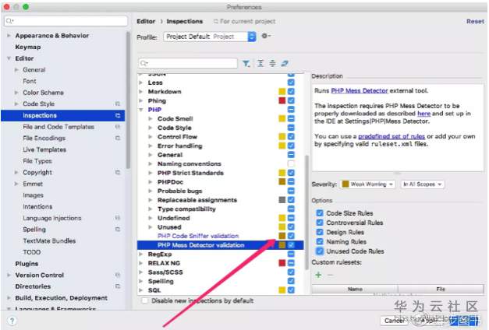The height and width of the screenshot is (330, 489).
Task: Open the Profile Project Default dropdown
Action: click(x=210, y=37)
